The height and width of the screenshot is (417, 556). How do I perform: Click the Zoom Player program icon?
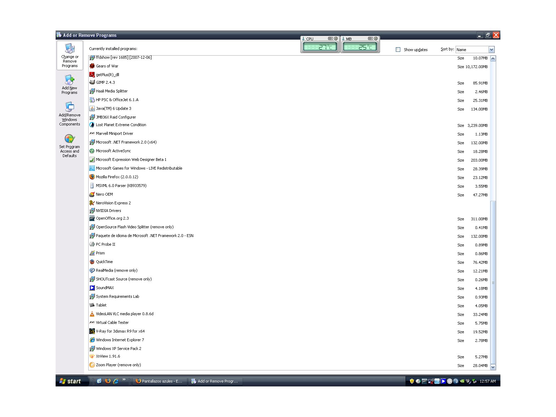click(92, 365)
